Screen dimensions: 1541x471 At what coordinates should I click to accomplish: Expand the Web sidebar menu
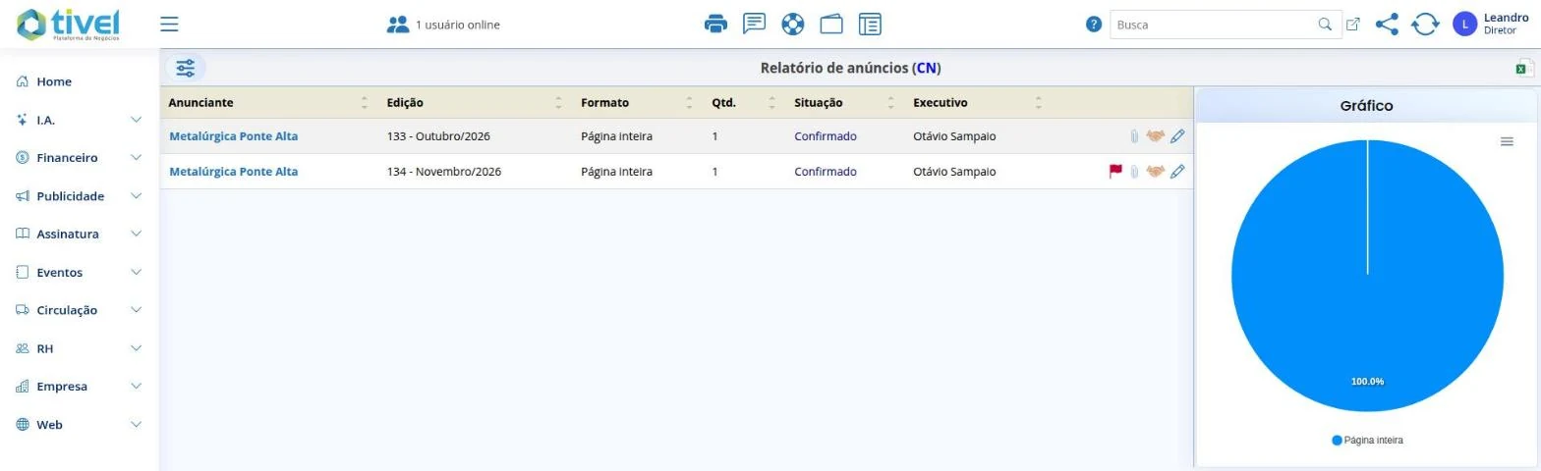79,425
